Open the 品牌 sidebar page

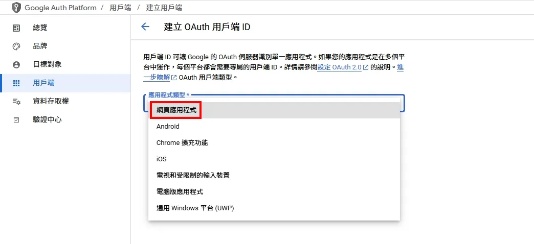(x=65, y=46)
